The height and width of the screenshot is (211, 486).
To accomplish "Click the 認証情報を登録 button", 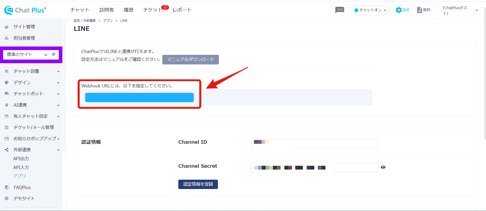I will tap(198, 184).
